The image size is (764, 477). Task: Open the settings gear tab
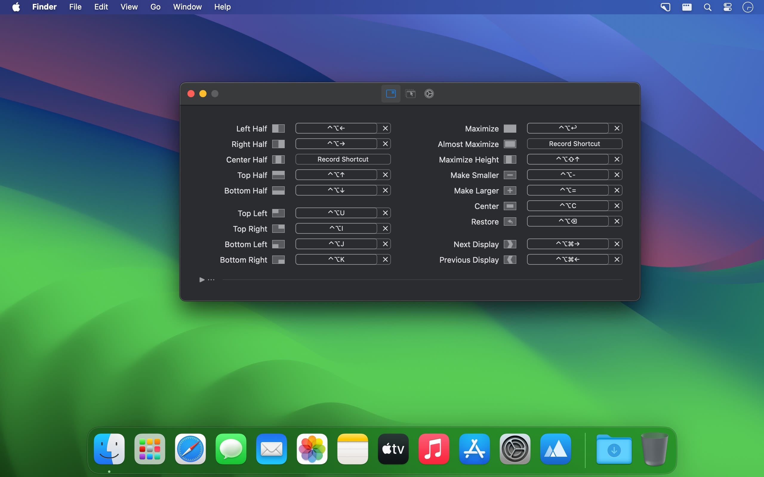pyautogui.click(x=429, y=94)
